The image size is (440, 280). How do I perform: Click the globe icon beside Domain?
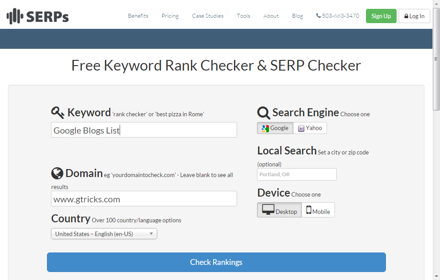pyautogui.click(x=57, y=173)
